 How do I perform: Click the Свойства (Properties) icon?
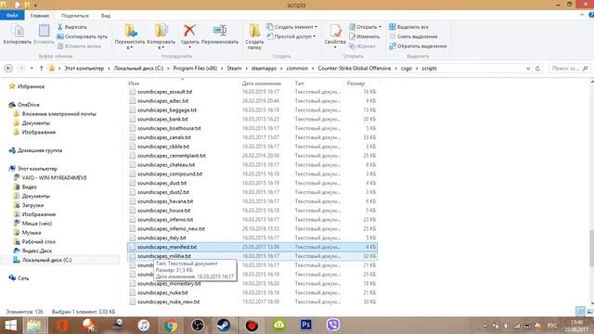[x=335, y=31]
